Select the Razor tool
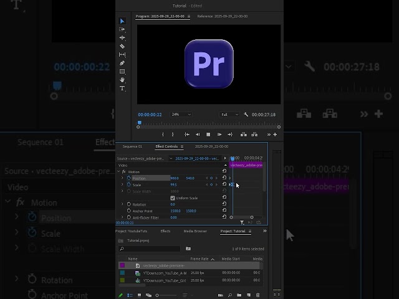399x299 pixels. (x=122, y=46)
